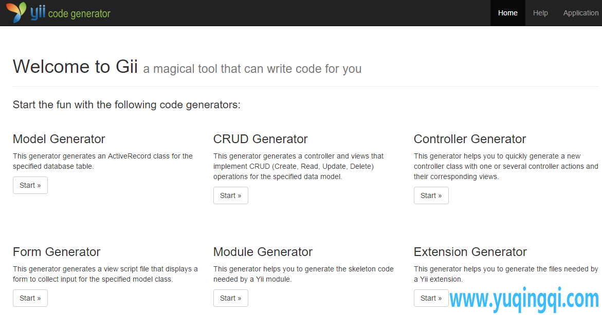Start the Model Generator
The height and width of the screenshot is (315, 602).
[x=30, y=185]
